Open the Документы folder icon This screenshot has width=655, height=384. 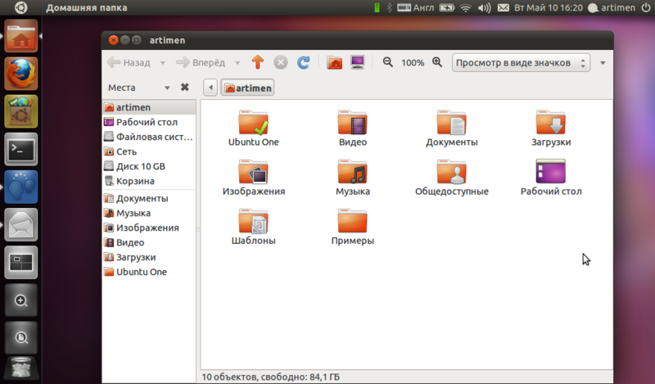click(452, 123)
